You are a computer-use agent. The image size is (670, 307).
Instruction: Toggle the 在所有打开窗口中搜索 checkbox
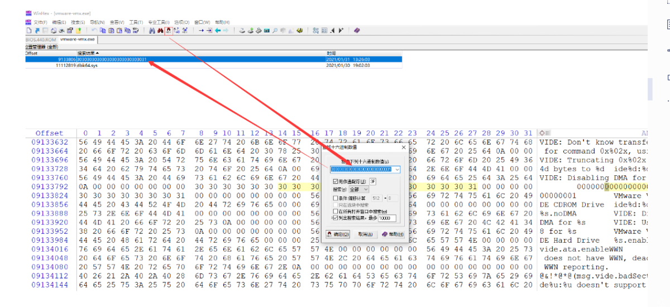tap(335, 211)
